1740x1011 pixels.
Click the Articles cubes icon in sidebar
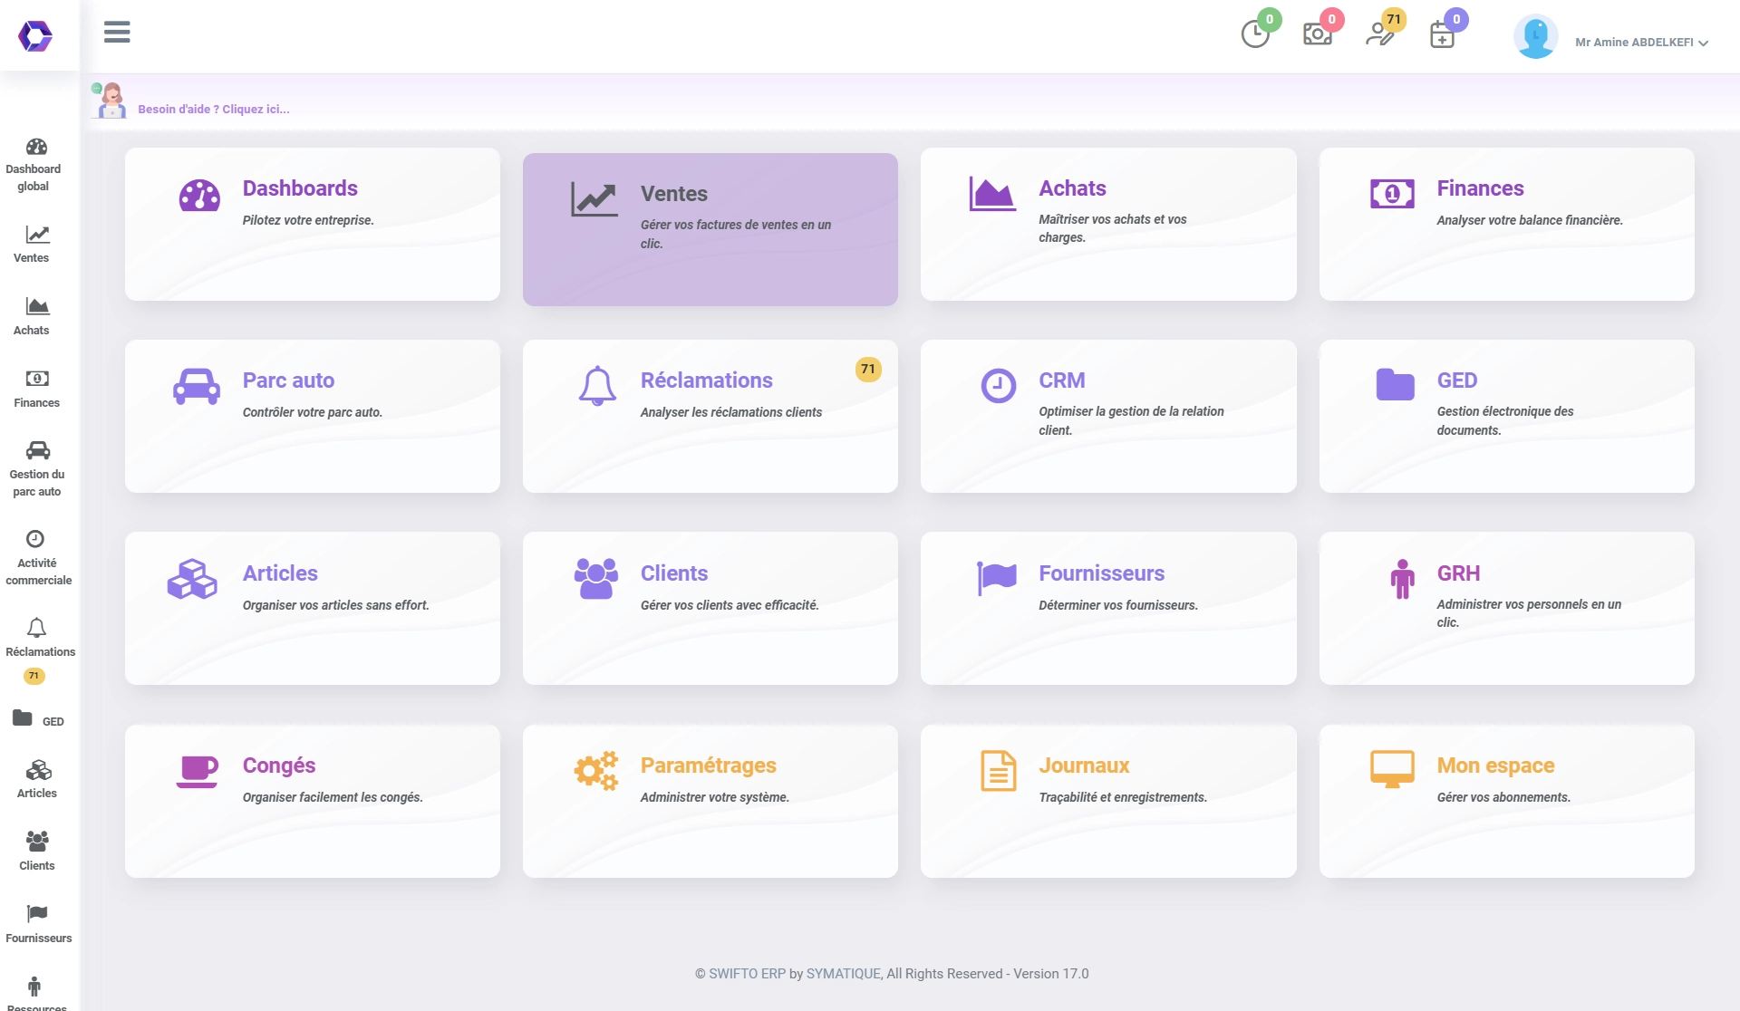coord(37,770)
